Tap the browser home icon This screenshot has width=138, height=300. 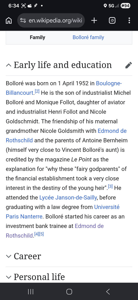9,20
